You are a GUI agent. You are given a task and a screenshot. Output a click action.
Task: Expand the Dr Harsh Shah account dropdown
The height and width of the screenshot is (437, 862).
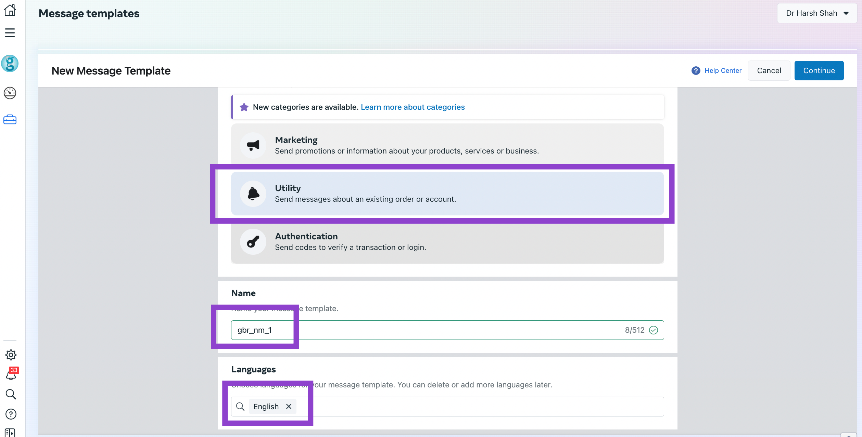816,13
